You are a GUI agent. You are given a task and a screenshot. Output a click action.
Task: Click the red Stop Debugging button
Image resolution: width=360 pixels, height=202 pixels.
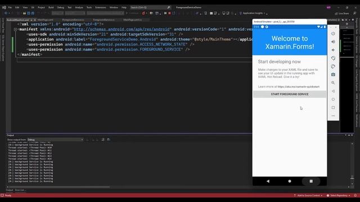coord(169,13)
